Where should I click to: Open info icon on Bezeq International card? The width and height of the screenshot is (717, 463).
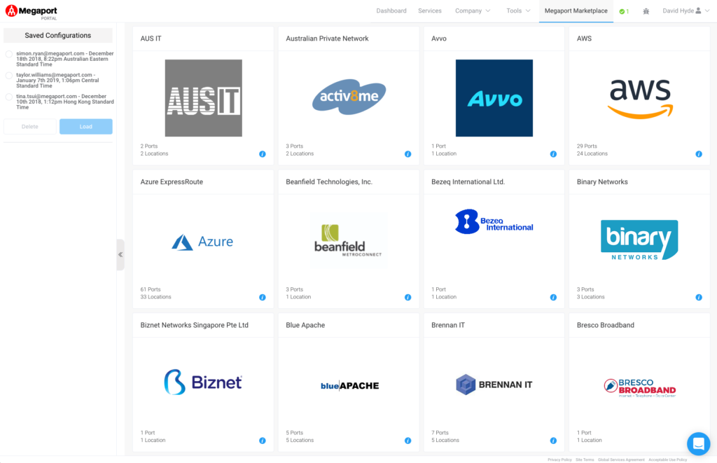coord(553,298)
